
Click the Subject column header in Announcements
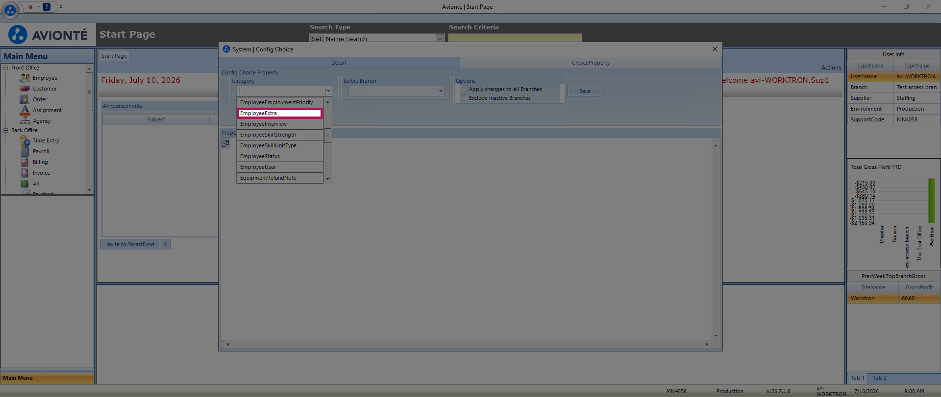156,119
